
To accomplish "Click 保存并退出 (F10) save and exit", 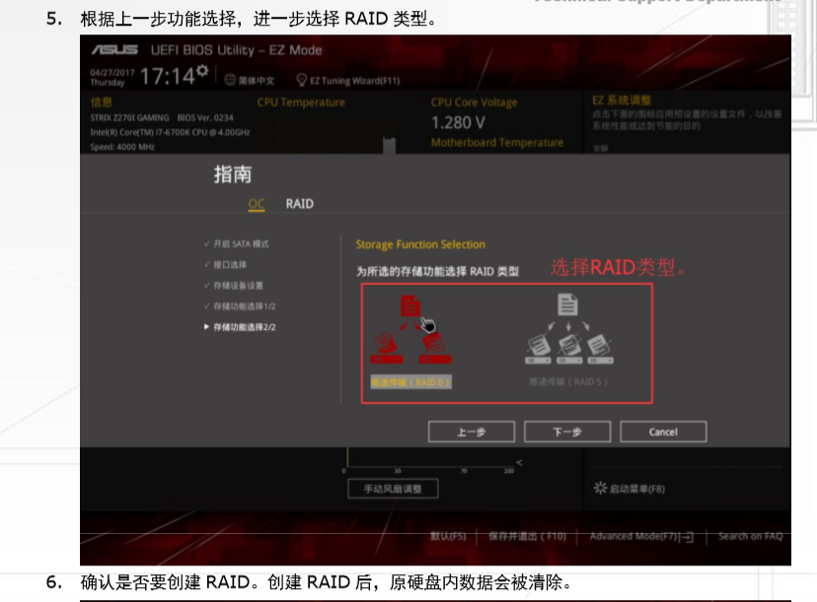I will click(527, 536).
